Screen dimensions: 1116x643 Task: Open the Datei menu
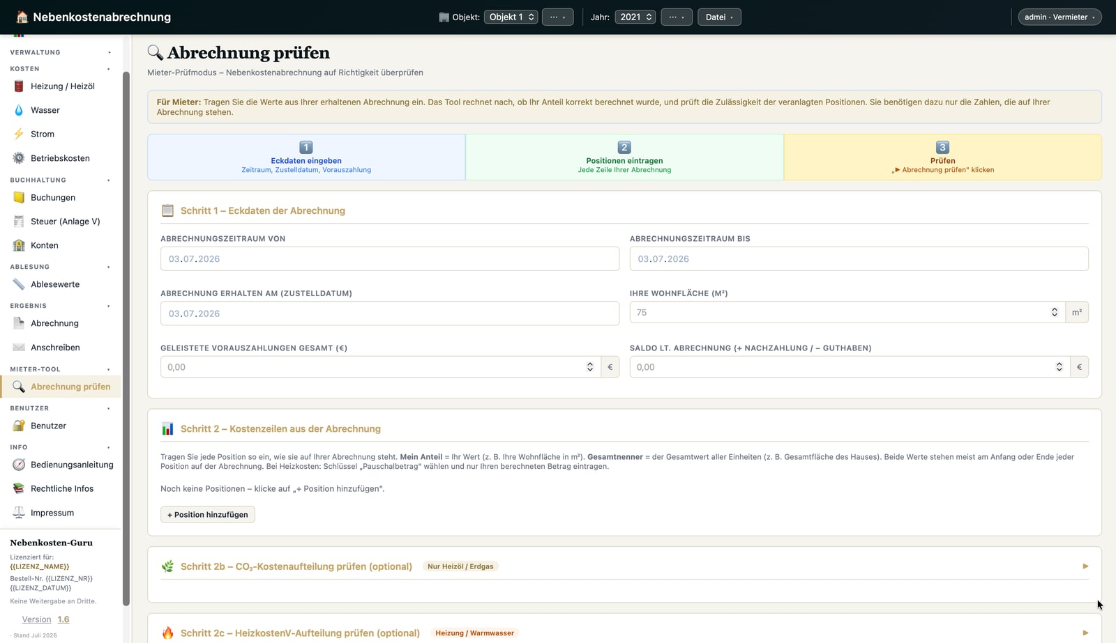click(x=719, y=17)
